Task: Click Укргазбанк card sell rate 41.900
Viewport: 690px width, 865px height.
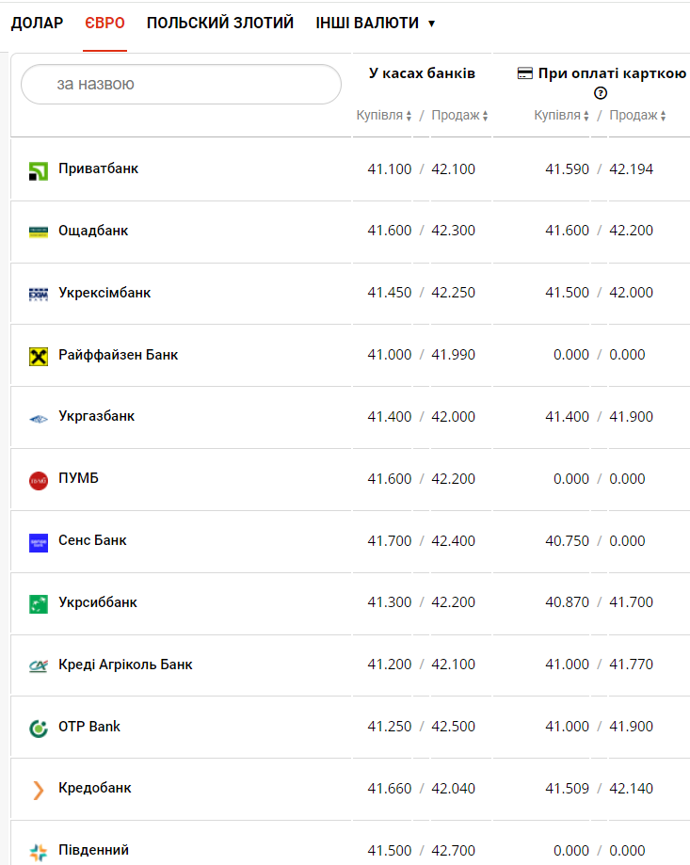Action: click(631, 417)
